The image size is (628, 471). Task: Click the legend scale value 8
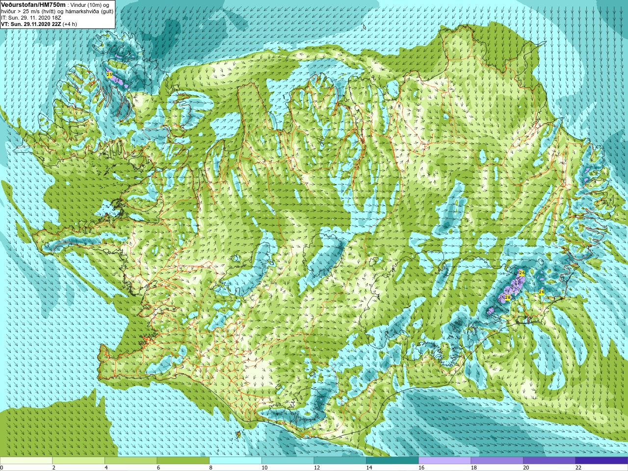tap(211, 468)
